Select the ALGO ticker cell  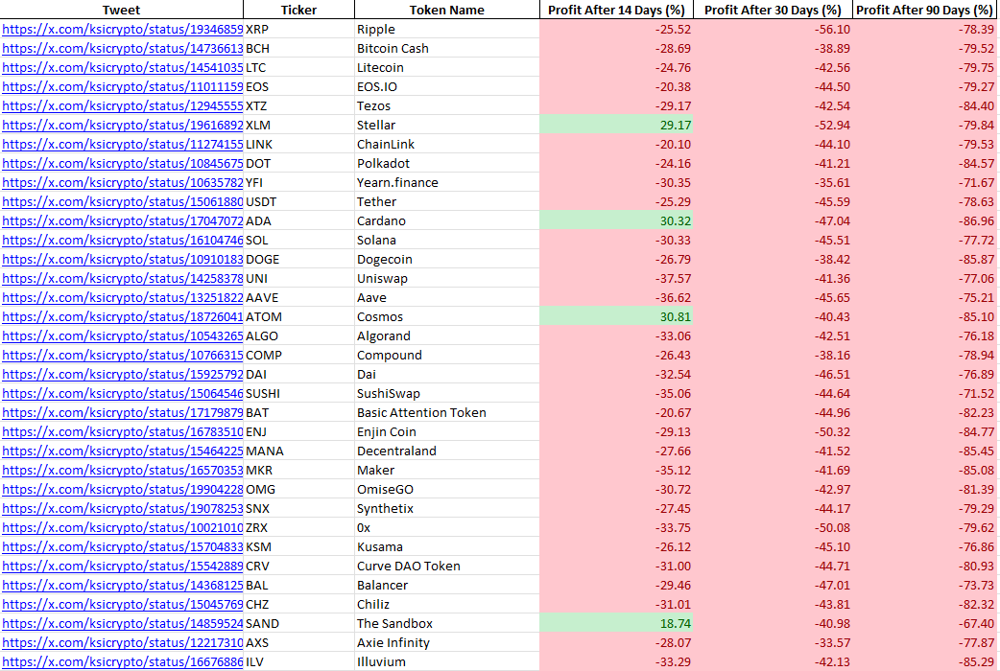(298, 335)
